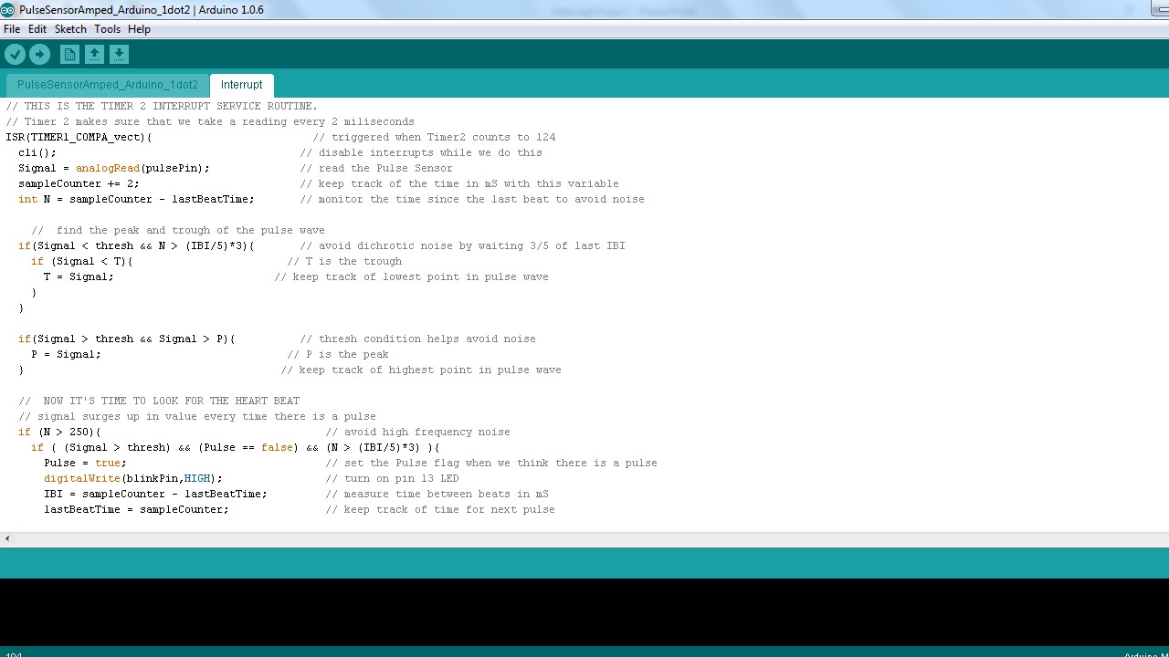The height and width of the screenshot is (657, 1169).
Task: Click the Arduino icon in the title bar
Action: coord(9,11)
